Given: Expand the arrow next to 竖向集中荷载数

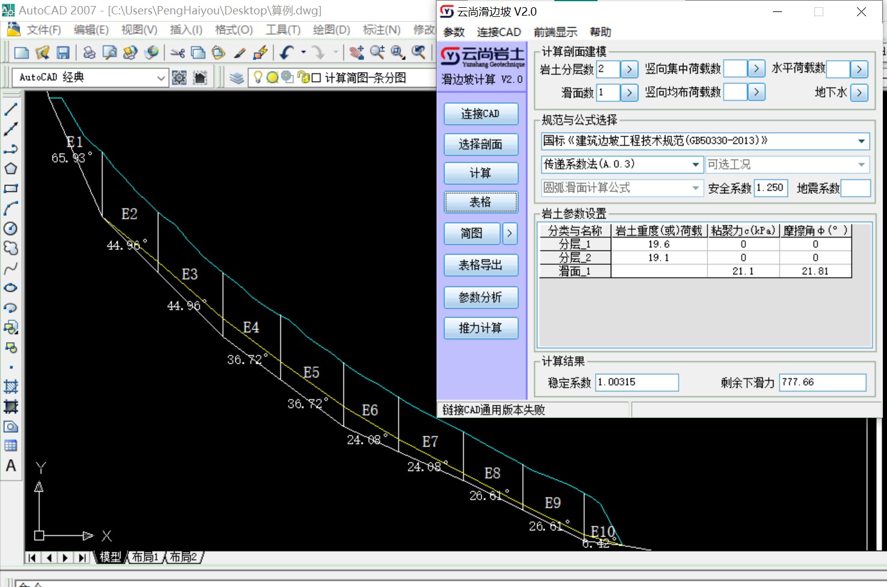Looking at the screenshot, I should (x=757, y=68).
